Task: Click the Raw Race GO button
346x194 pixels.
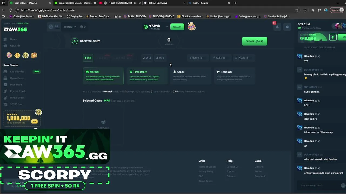Action: (x=34, y=121)
